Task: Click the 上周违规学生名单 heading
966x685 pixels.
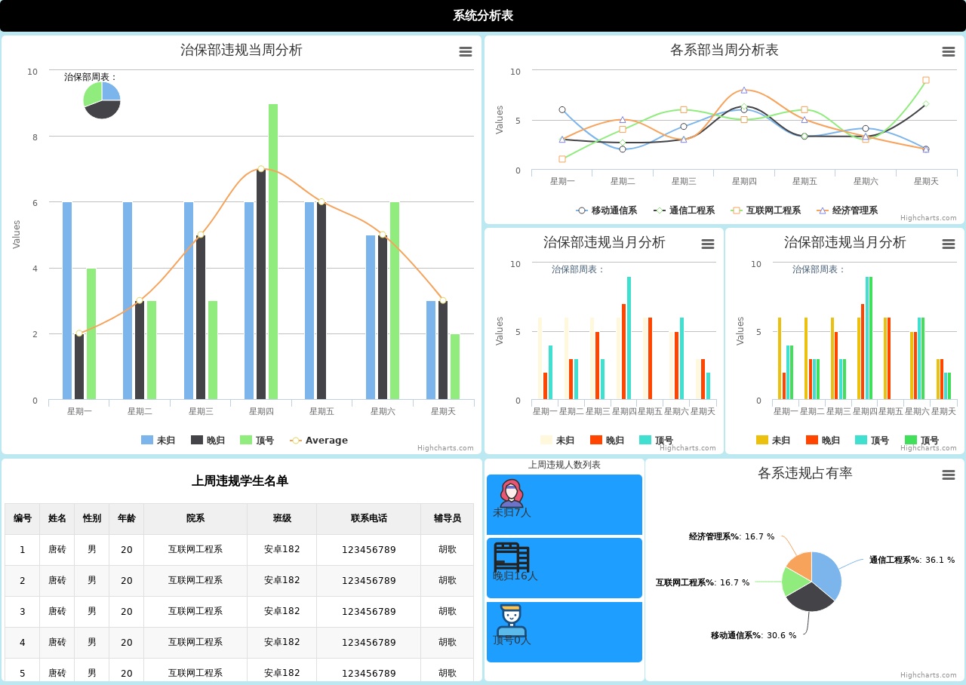Action: coord(240,481)
